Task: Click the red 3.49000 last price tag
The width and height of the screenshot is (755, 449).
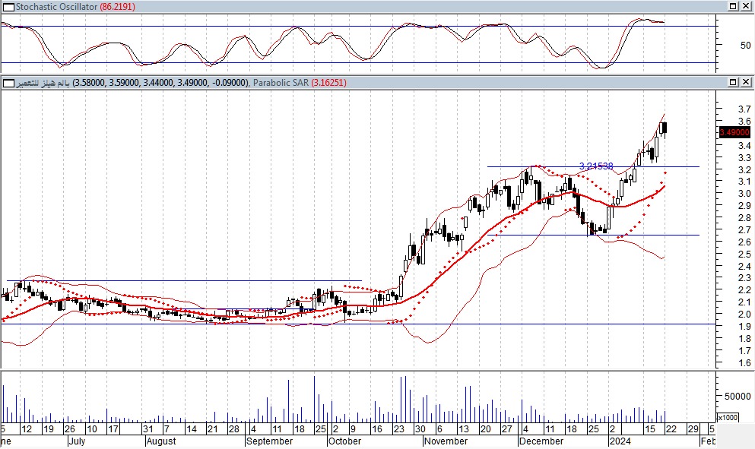Action: pos(734,132)
